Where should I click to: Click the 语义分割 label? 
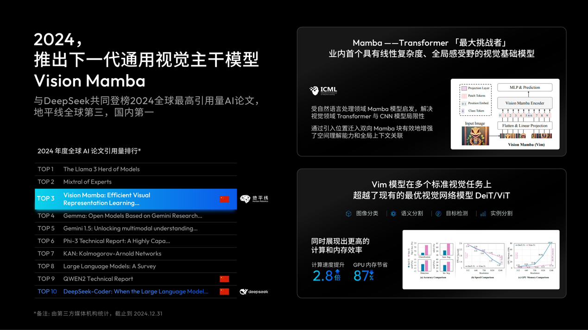pos(412,214)
